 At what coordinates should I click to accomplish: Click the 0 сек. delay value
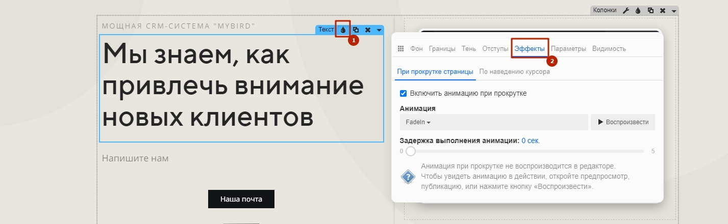(x=531, y=141)
